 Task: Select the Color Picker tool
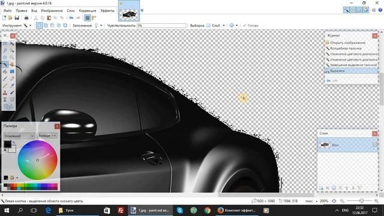tap(12, 85)
